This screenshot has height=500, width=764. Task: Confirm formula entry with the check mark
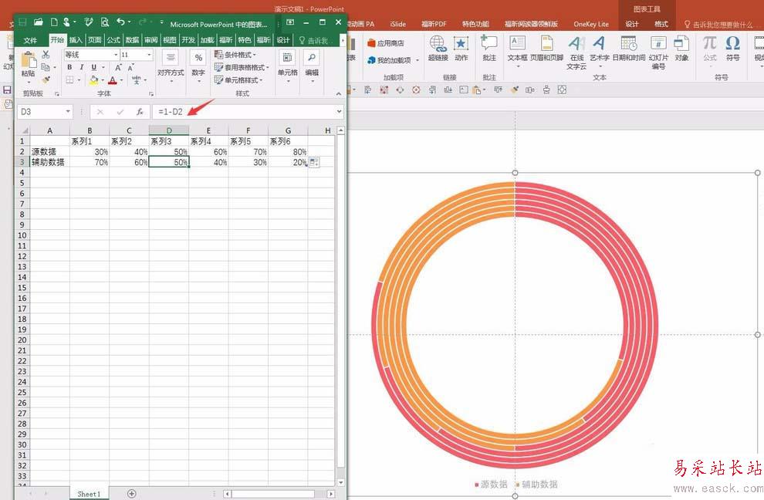pyautogui.click(x=120, y=112)
